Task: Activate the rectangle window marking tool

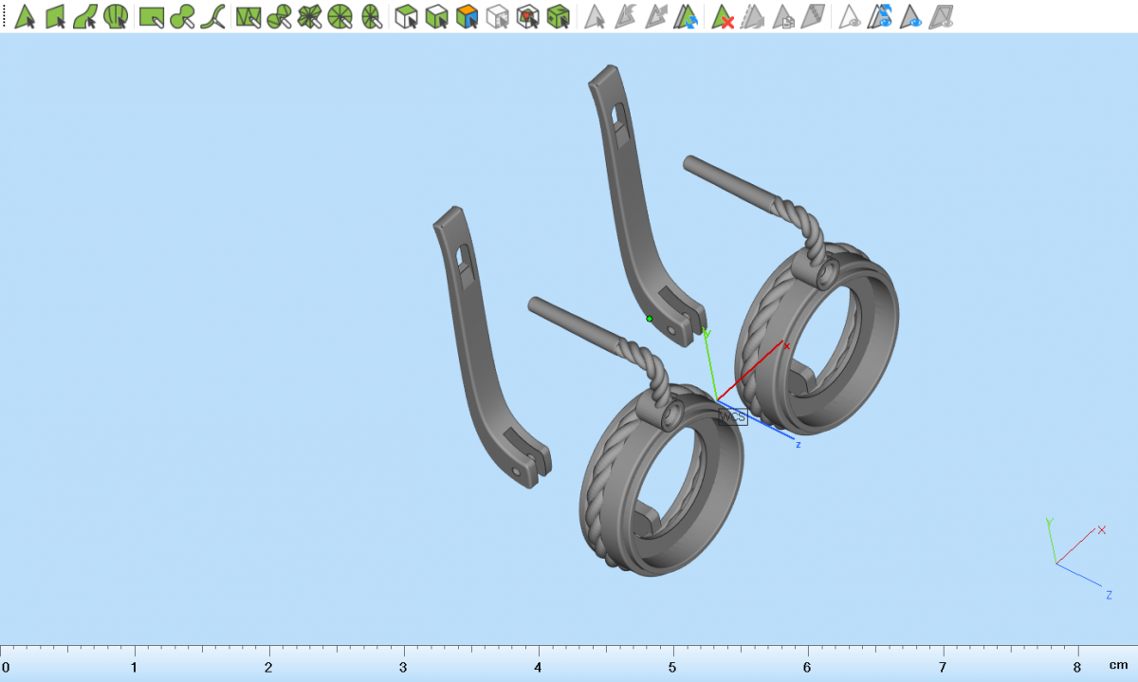Action: [x=150, y=16]
